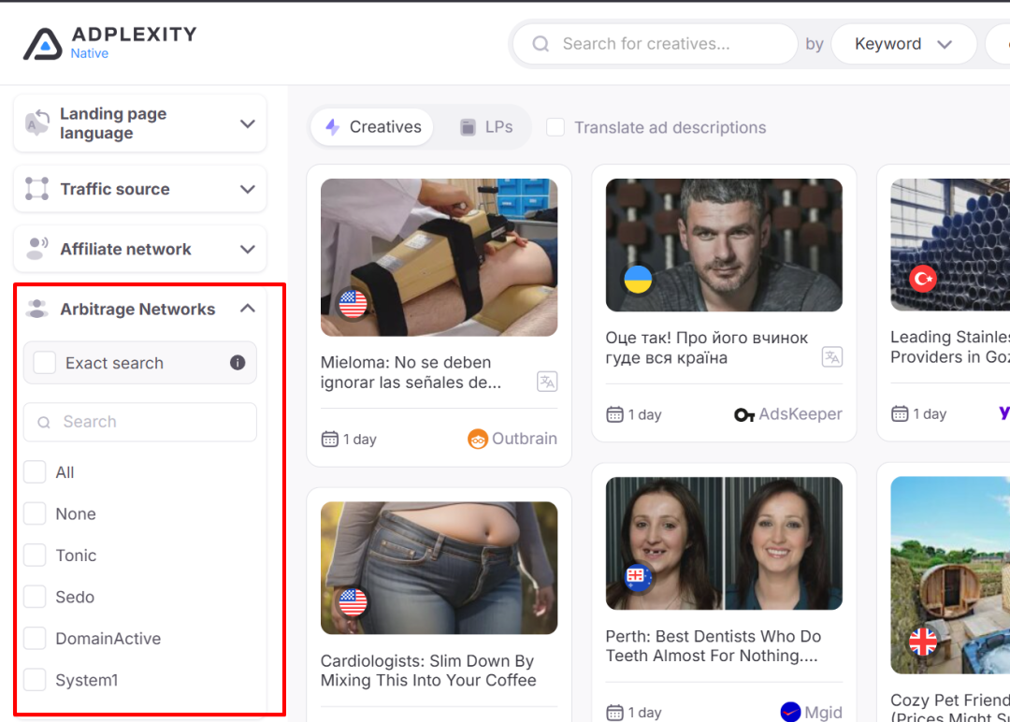Select the Tonic checkbox
Image resolution: width=1010 pixels, height=722 pixels.
point(35,556)
